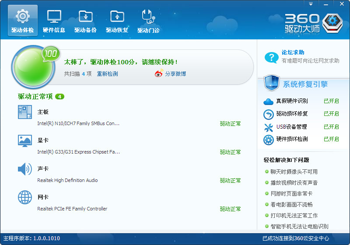Select Intel(R) N10/ICH7 Family SMBus entry
Viewport: 350px width, 245px height.
[78, 123]
